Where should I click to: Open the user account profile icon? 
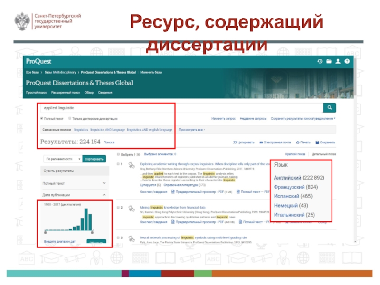pos(338,61)
